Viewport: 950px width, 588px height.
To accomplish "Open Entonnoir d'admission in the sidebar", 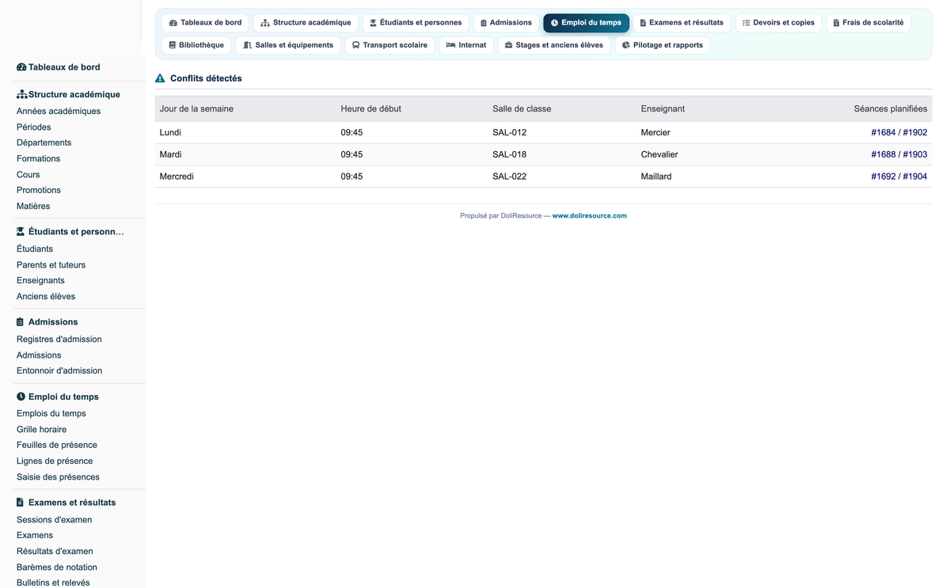I will (59, 370).
